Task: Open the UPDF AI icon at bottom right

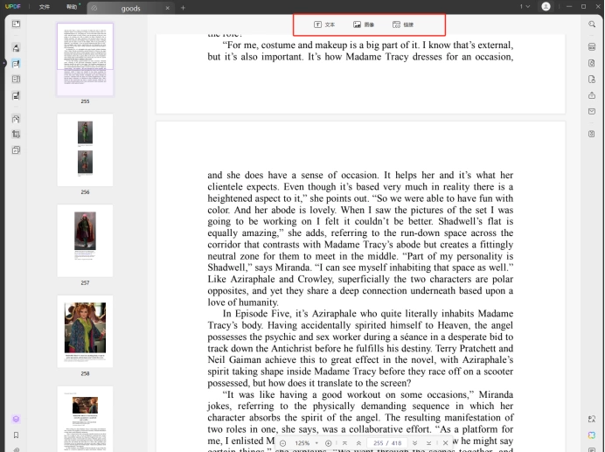Action: [592, 435]
